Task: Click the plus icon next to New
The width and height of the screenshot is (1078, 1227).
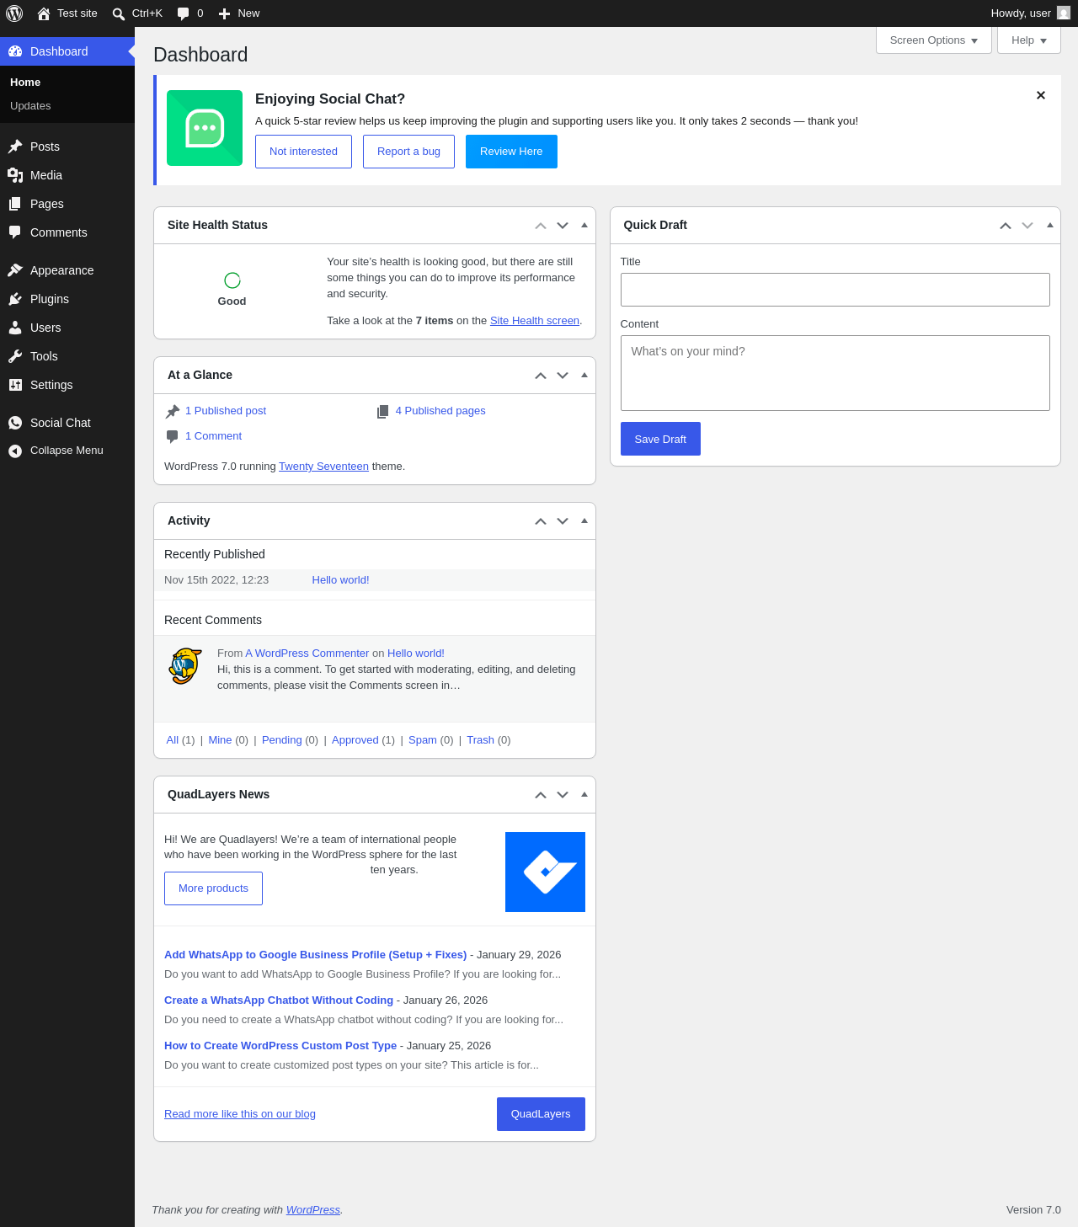Action: click(224, 13)
